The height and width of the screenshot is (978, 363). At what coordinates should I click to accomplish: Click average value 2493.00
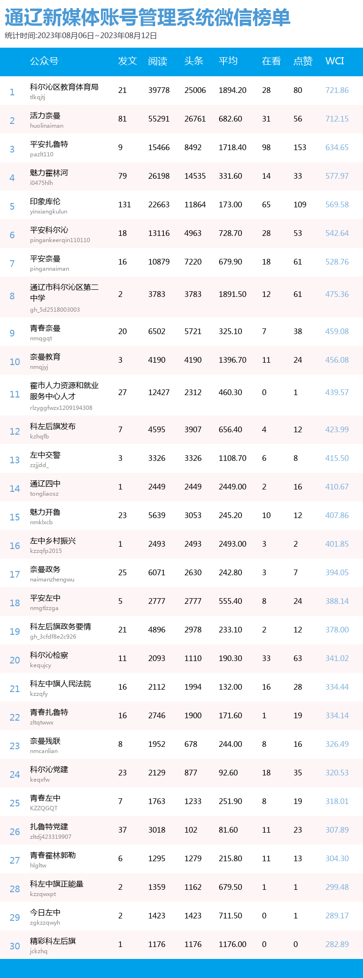pyautogui.click(x=232, y=544)
